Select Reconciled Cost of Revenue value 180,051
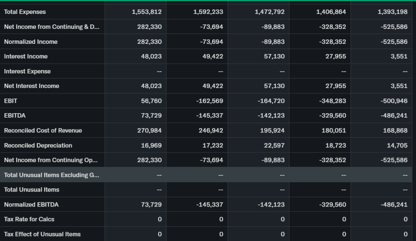The height and width of the screenshot is (241, 416). [334, 131]
